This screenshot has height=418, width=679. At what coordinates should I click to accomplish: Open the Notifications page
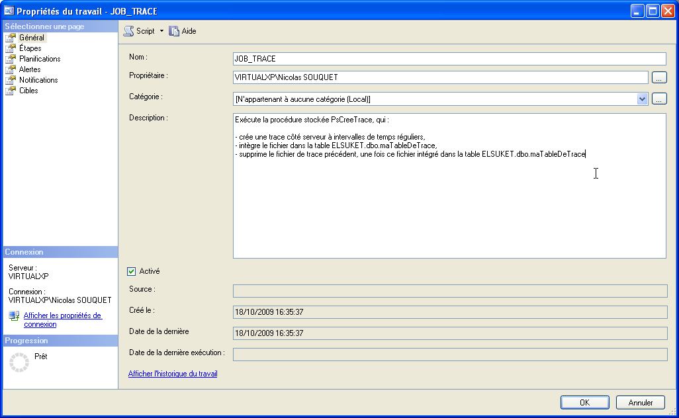pyautogui.click(x=38, y=80)
